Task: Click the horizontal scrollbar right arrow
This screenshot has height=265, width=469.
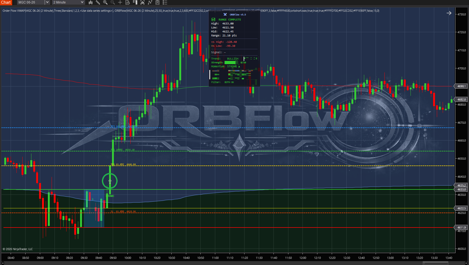Action: point(466,263)
